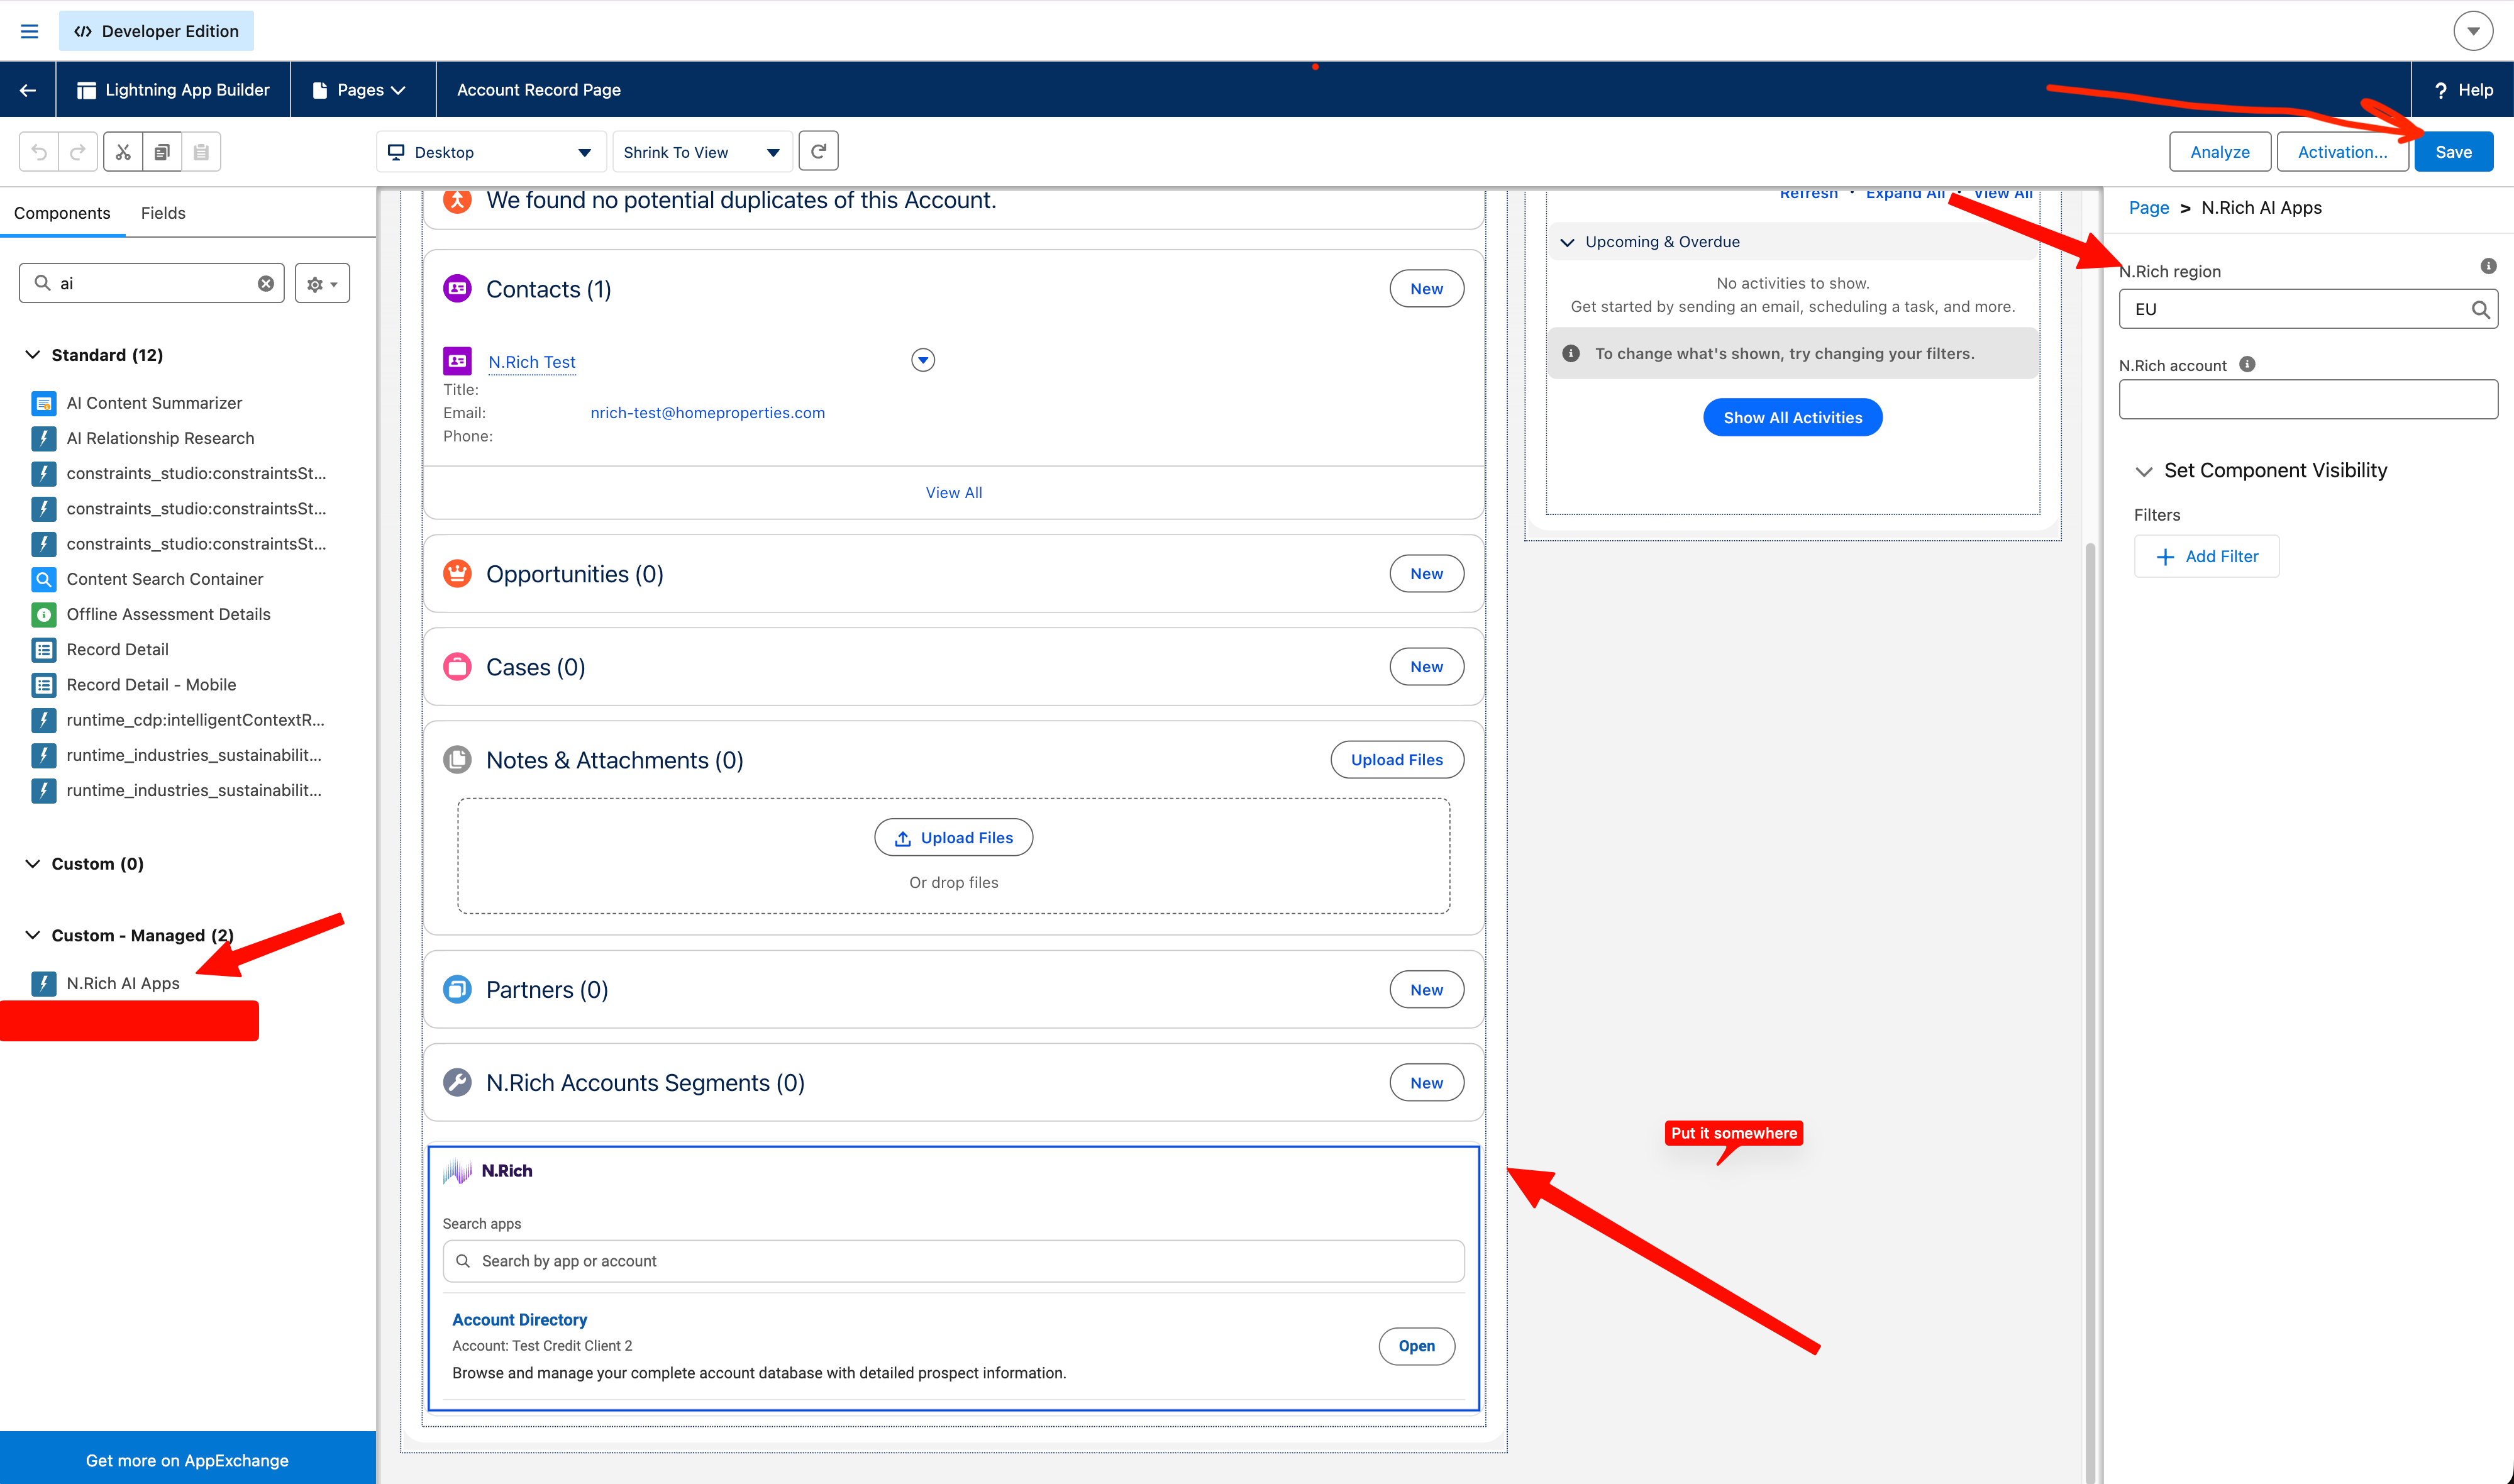Click the copy icon in toolbar
Image resolution: width=2514 pixels, height=1484 pixels.
tap(162, 152)
